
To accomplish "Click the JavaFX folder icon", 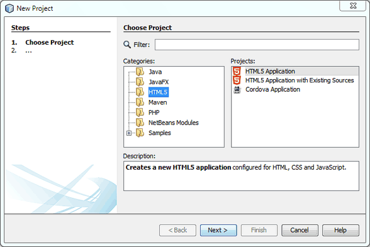I will (140, 82).
